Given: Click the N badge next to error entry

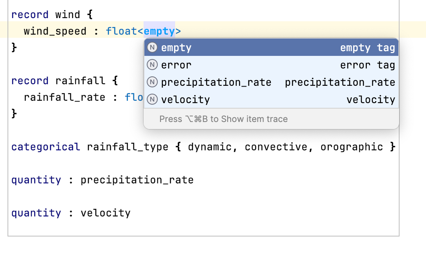Looking at the screenshot, I should point(152,65).
